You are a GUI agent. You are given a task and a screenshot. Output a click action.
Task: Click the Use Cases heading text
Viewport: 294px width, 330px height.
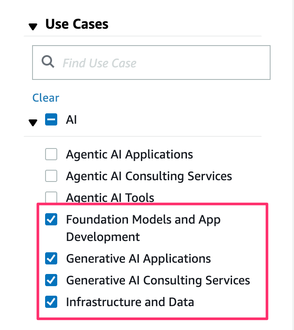point(77,24)
